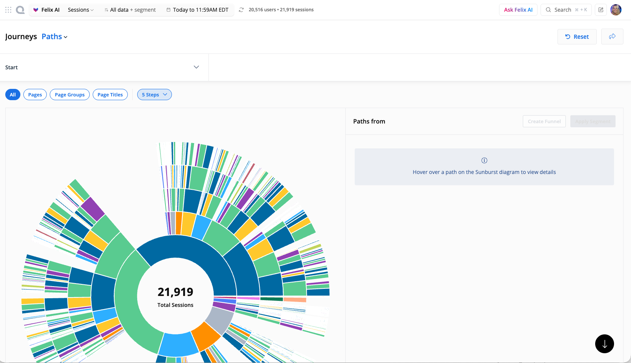This screenshot has height=363, width=631.
Task: Open Felix AI from top bar
Action: [46, 10]
